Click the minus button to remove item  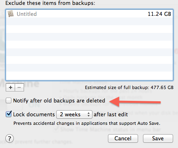[20, 87]
